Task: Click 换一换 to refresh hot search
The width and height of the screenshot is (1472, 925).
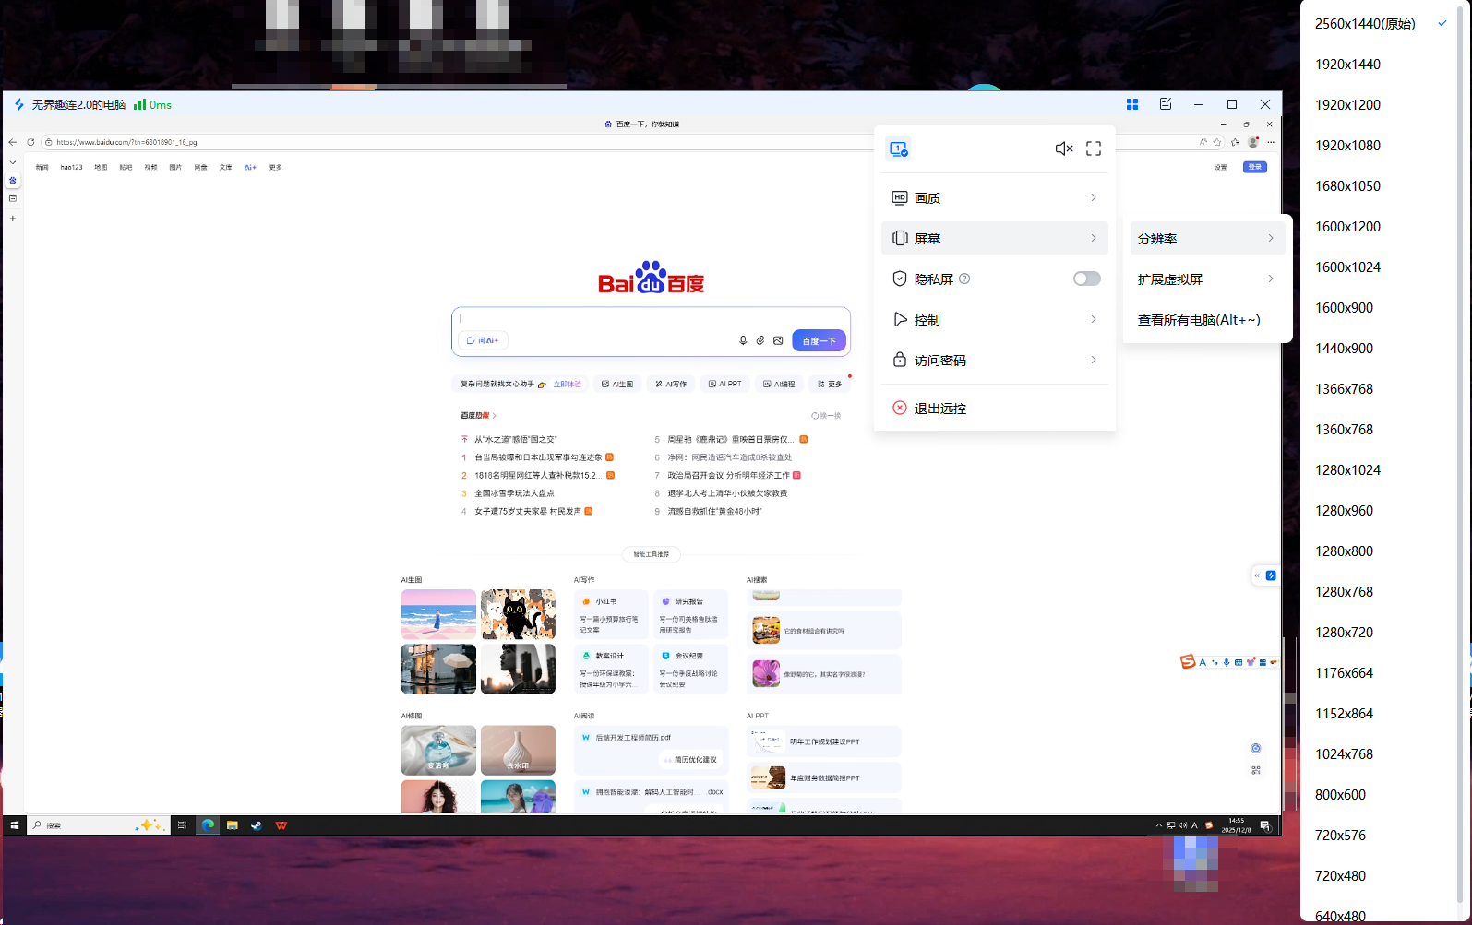Action: 826,416
